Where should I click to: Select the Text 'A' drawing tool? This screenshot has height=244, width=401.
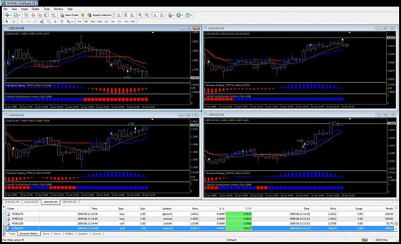pyautogui.click(x=55, y=22)
